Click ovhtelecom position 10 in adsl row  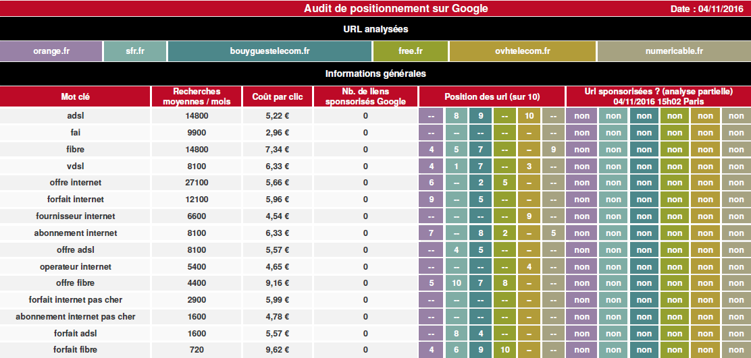(529, 116)
